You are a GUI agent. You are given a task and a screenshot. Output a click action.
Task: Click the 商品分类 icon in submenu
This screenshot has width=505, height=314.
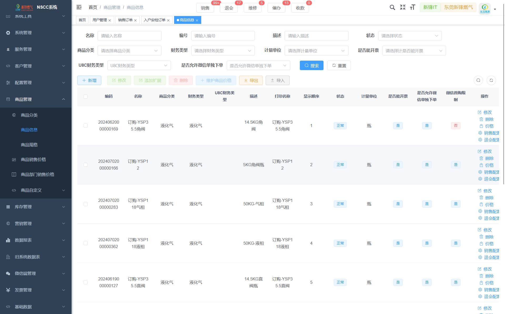[14, 115]
